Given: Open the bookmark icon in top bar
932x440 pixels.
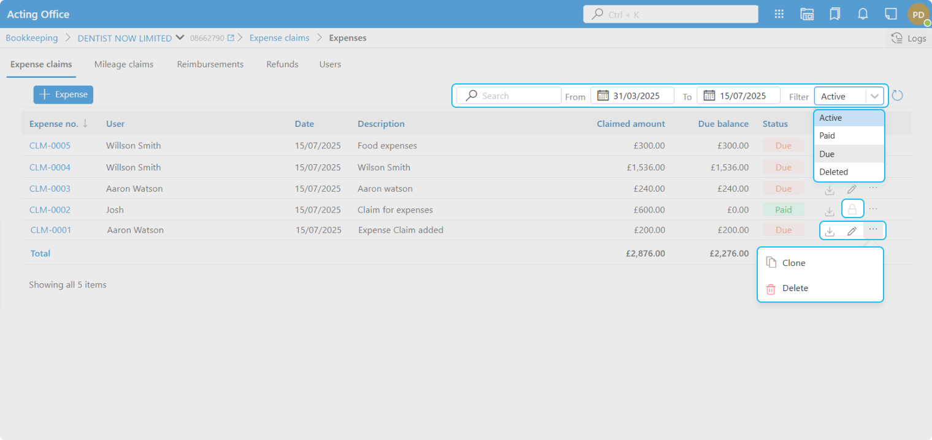Looking at the screenshot, I should (835, 14).
